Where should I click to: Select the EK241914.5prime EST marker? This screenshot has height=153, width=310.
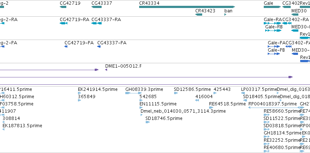[79, 93]
